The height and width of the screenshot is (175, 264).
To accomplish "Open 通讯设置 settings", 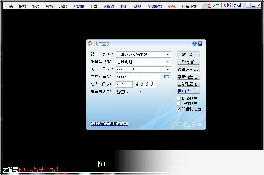I will click(188, 69).
